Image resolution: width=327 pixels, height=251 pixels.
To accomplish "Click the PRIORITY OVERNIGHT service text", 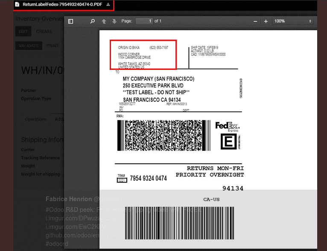I will (210, 175).
